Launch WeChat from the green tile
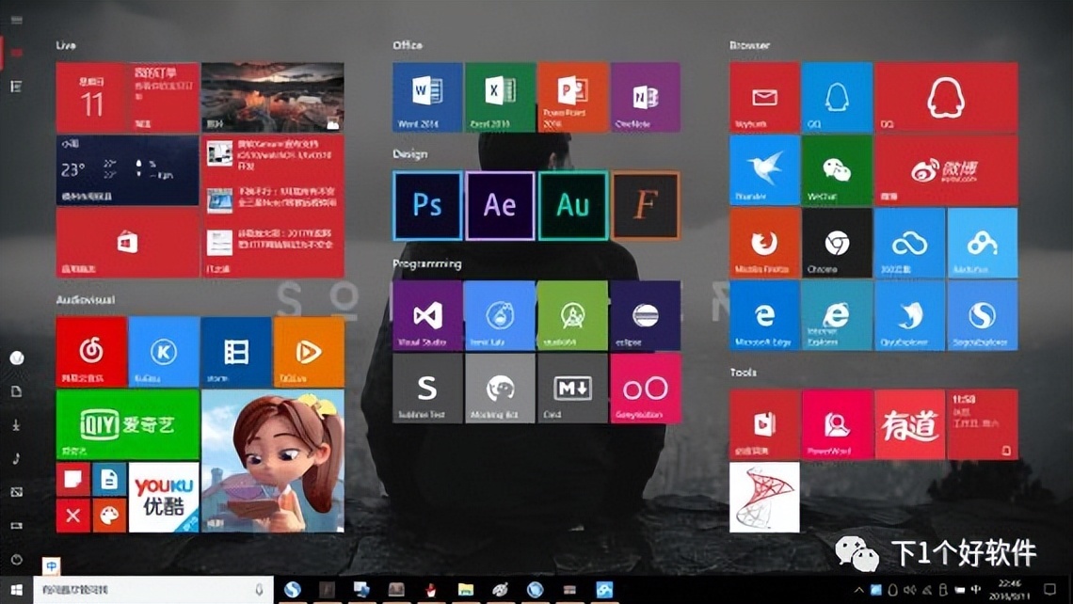The image size is (1073, 604). coord(837,170)
